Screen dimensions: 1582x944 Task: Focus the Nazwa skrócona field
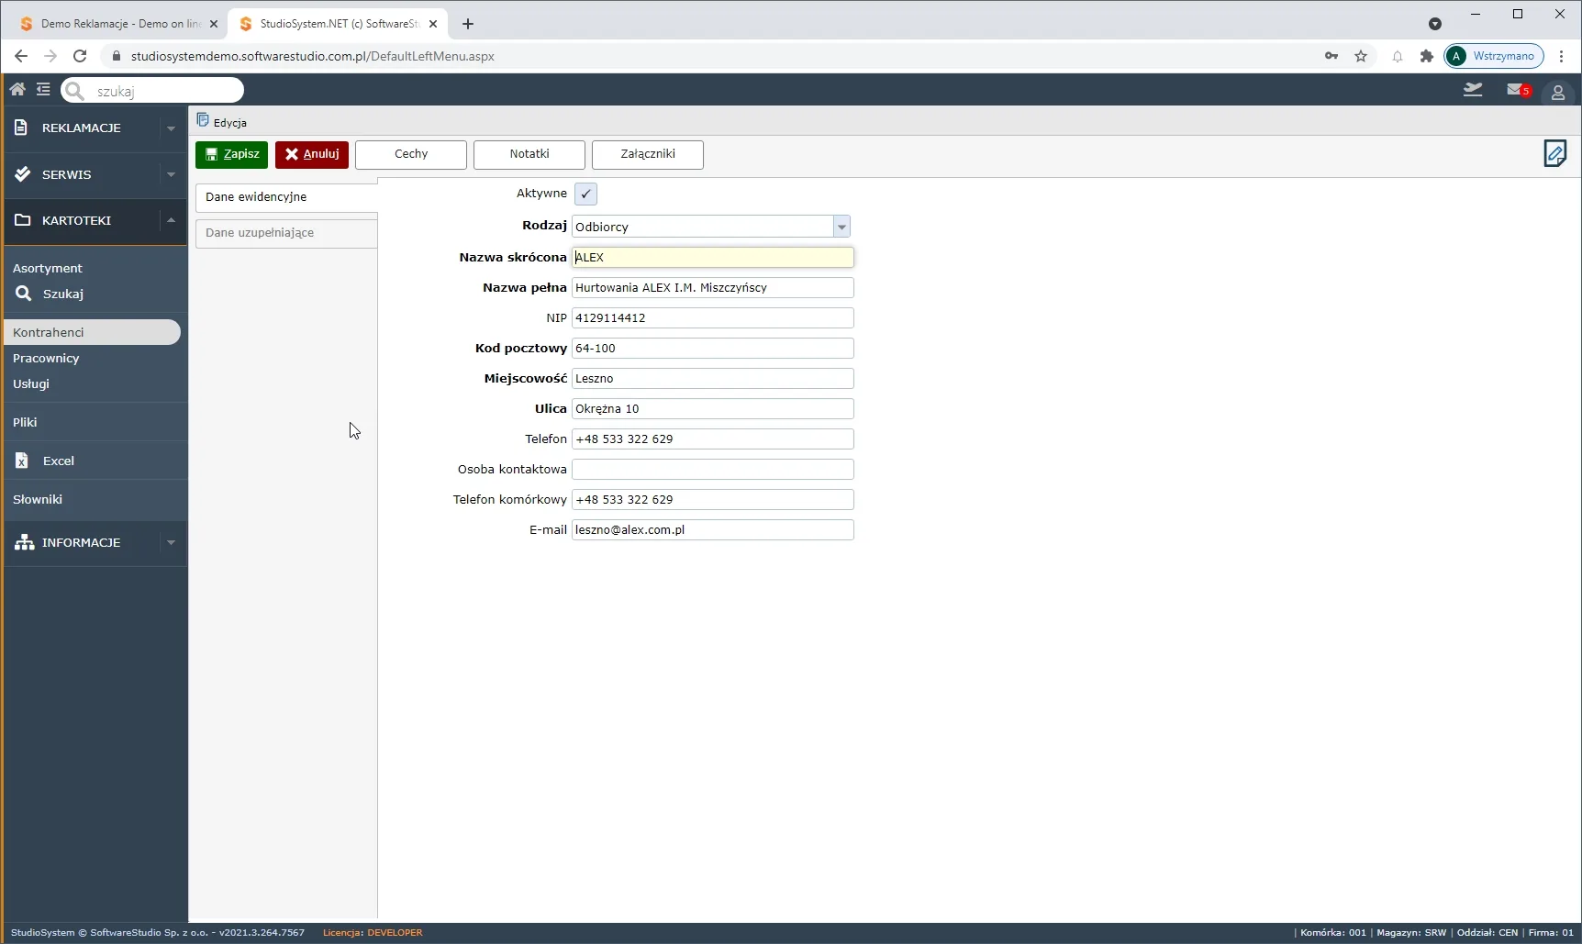click(x=713, y=257)
